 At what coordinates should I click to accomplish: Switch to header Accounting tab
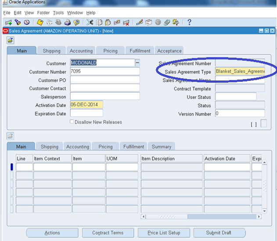(x=81, y=51)
